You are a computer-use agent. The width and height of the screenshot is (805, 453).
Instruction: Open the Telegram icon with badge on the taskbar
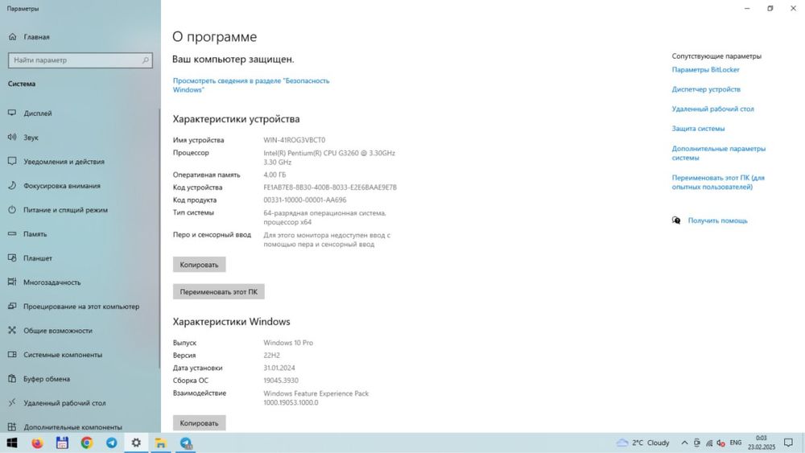[186, 443]
